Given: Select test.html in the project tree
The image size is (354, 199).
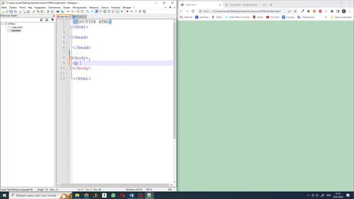Looking at the screenshot, I should (16, 30).
